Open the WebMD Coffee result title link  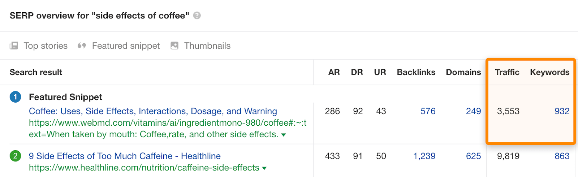(x=153, y=111)
